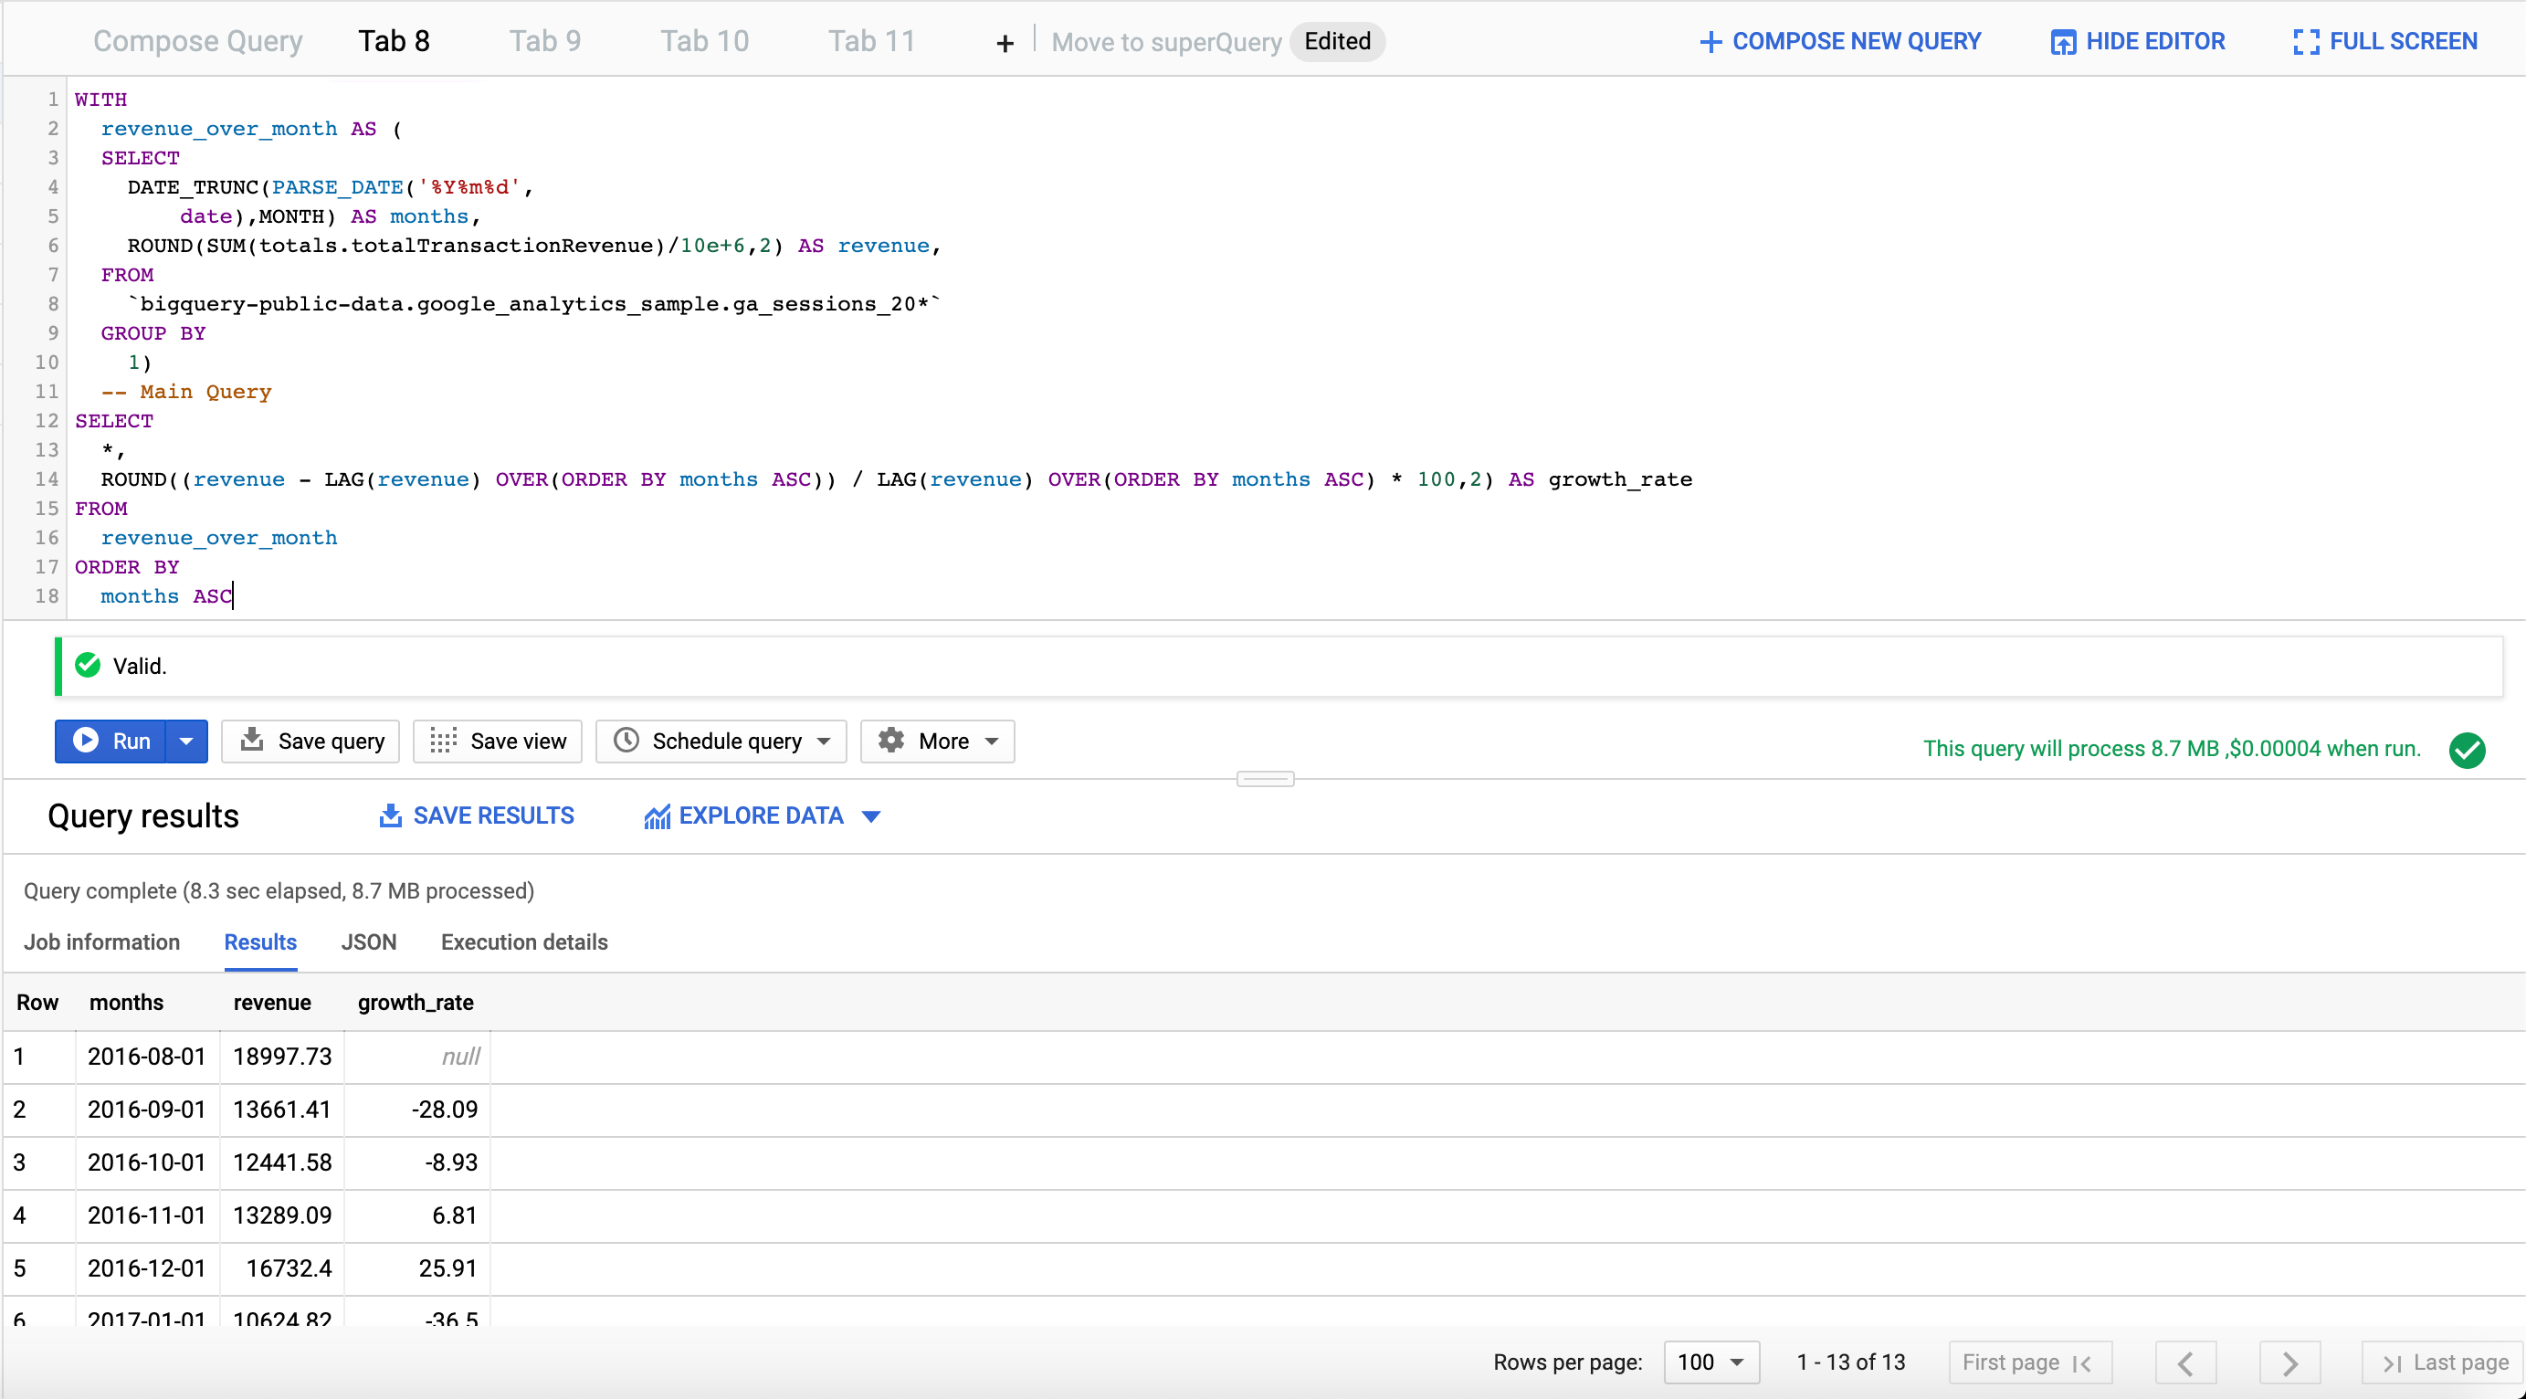Image resolution: width=2526 pixels, height=1399 pixels.
Task: Open the More settings dropdown
Action: [x=938, y=742]
